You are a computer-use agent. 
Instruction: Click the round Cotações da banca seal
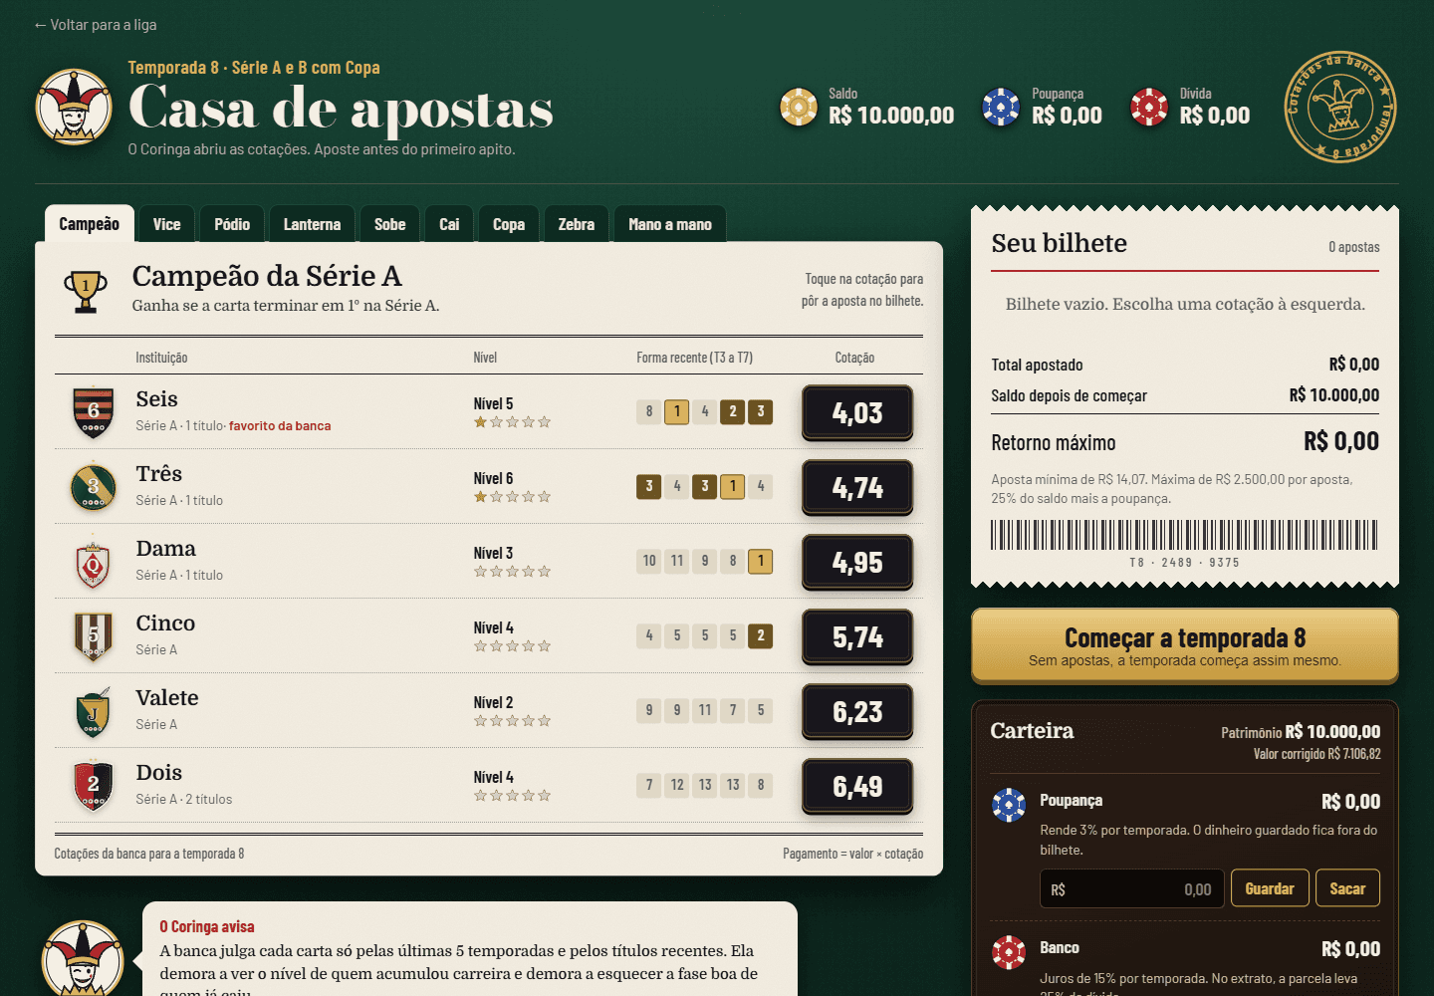pos(1340,107)
